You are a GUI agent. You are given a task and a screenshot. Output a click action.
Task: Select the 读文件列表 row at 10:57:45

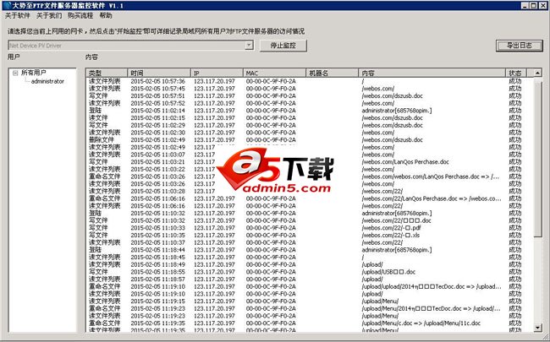310,89
